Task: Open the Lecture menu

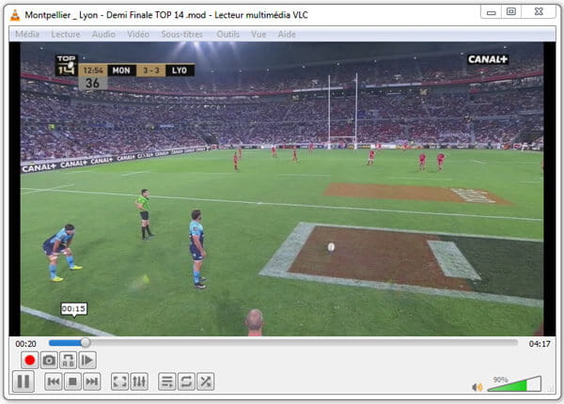Action: pyautogui.click(x=66, y=34)
